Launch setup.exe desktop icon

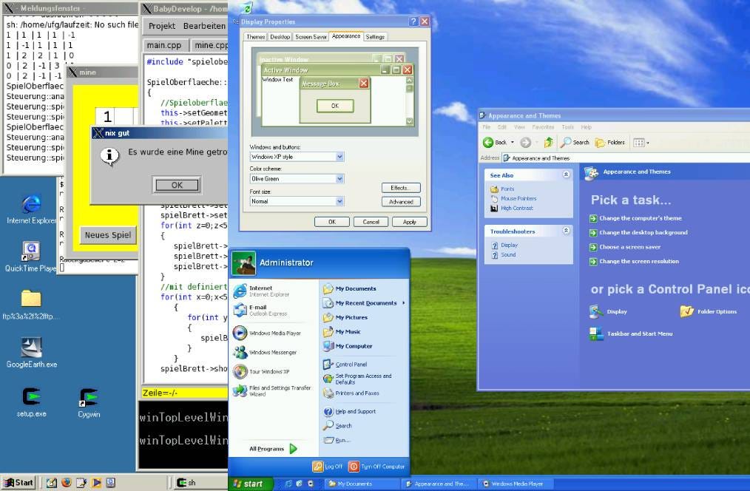31,402
